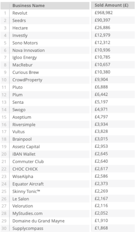Viewport: 135px width, 232px height.
Task: Select the Hectare business name
Action: 20,28
